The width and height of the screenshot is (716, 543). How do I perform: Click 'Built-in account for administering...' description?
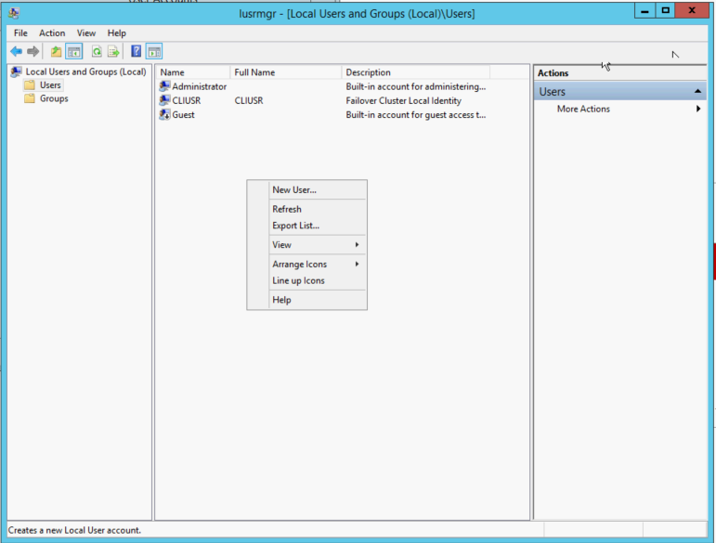tap(415, 86)
